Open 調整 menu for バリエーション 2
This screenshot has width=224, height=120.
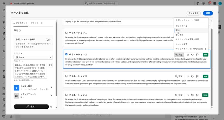point(179,55)
